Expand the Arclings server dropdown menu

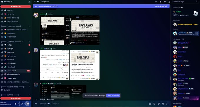8,2
